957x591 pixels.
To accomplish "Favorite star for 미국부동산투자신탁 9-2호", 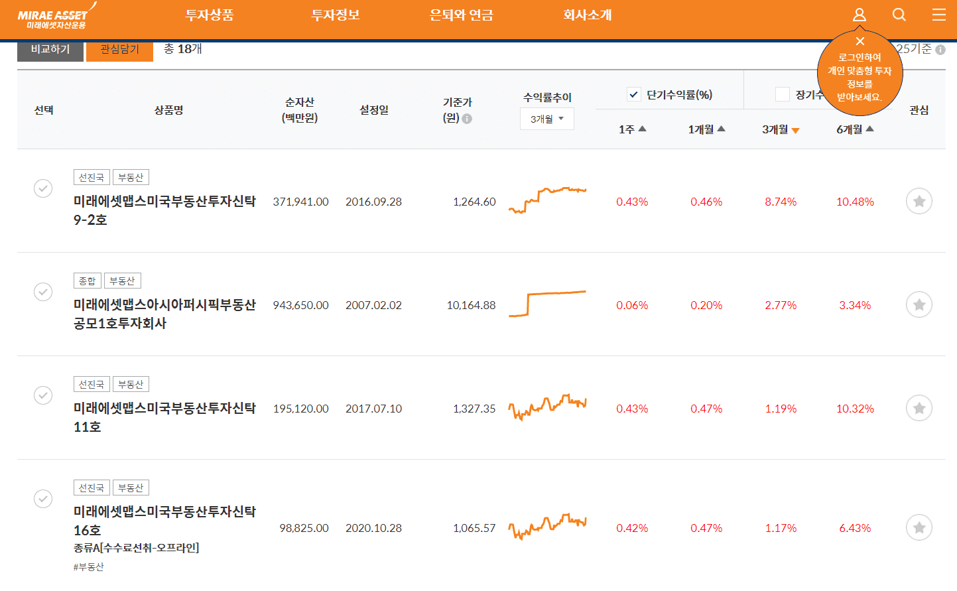I will [919, 201].
